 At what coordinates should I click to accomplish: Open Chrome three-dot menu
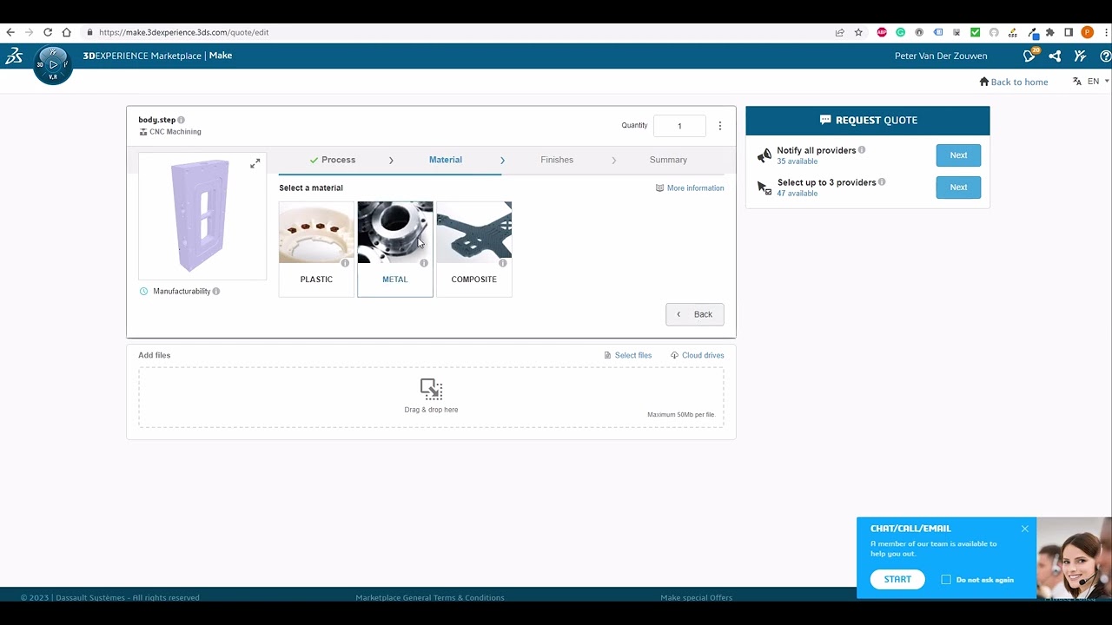[1106, 32]
